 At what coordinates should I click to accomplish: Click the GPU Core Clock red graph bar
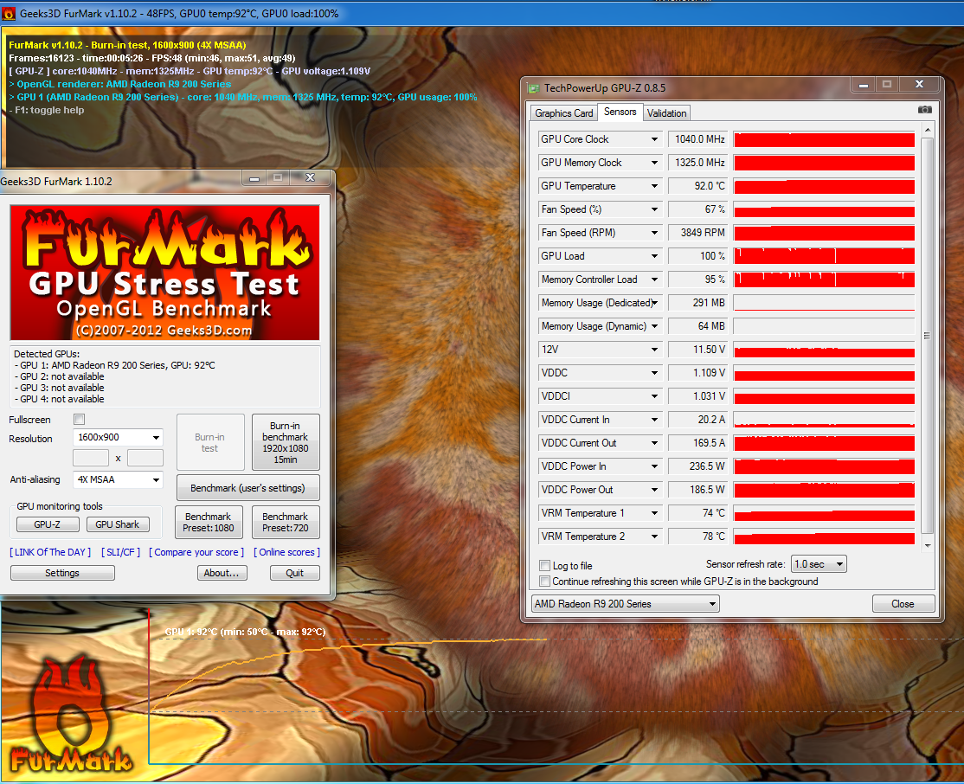824,139
